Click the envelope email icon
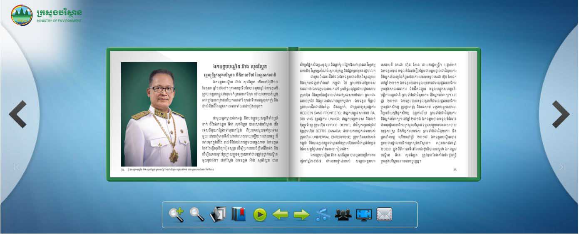579x234 pixels. pos(385,214)
